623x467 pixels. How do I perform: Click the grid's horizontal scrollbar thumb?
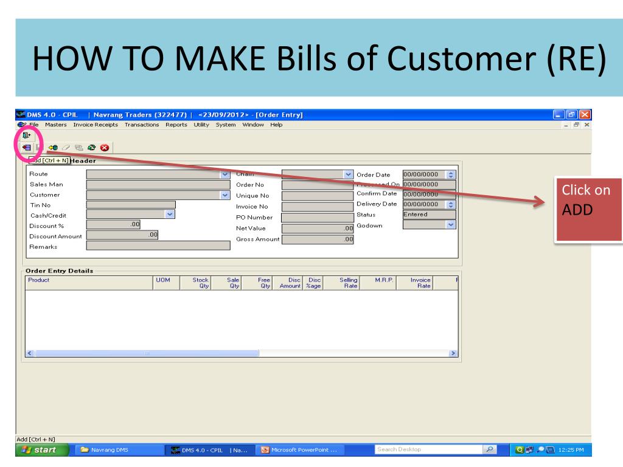point(147,353)
